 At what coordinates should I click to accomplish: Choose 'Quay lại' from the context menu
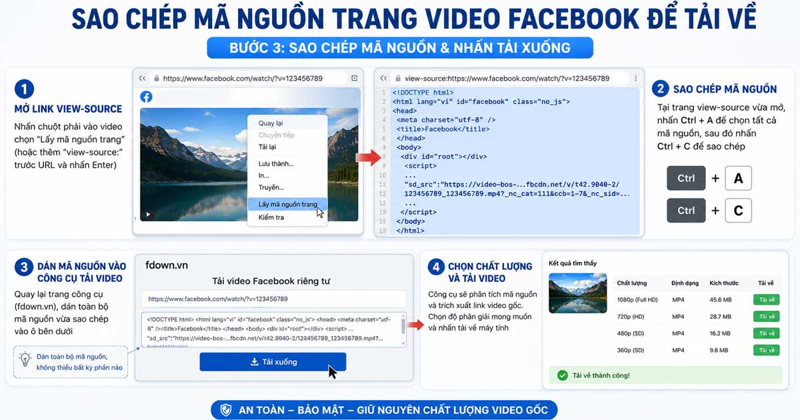coord(271,123)
